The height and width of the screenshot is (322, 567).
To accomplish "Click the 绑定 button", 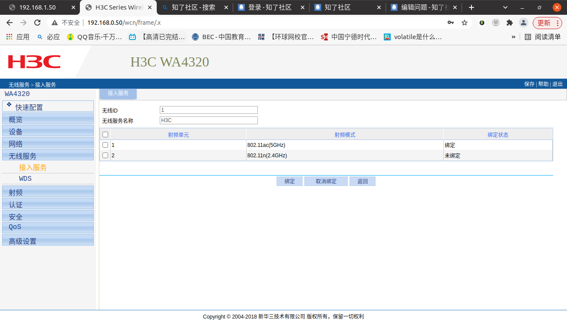I will 290,181.
